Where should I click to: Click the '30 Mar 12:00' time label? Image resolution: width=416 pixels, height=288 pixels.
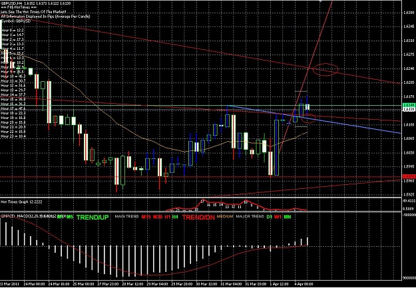(206, 283)
